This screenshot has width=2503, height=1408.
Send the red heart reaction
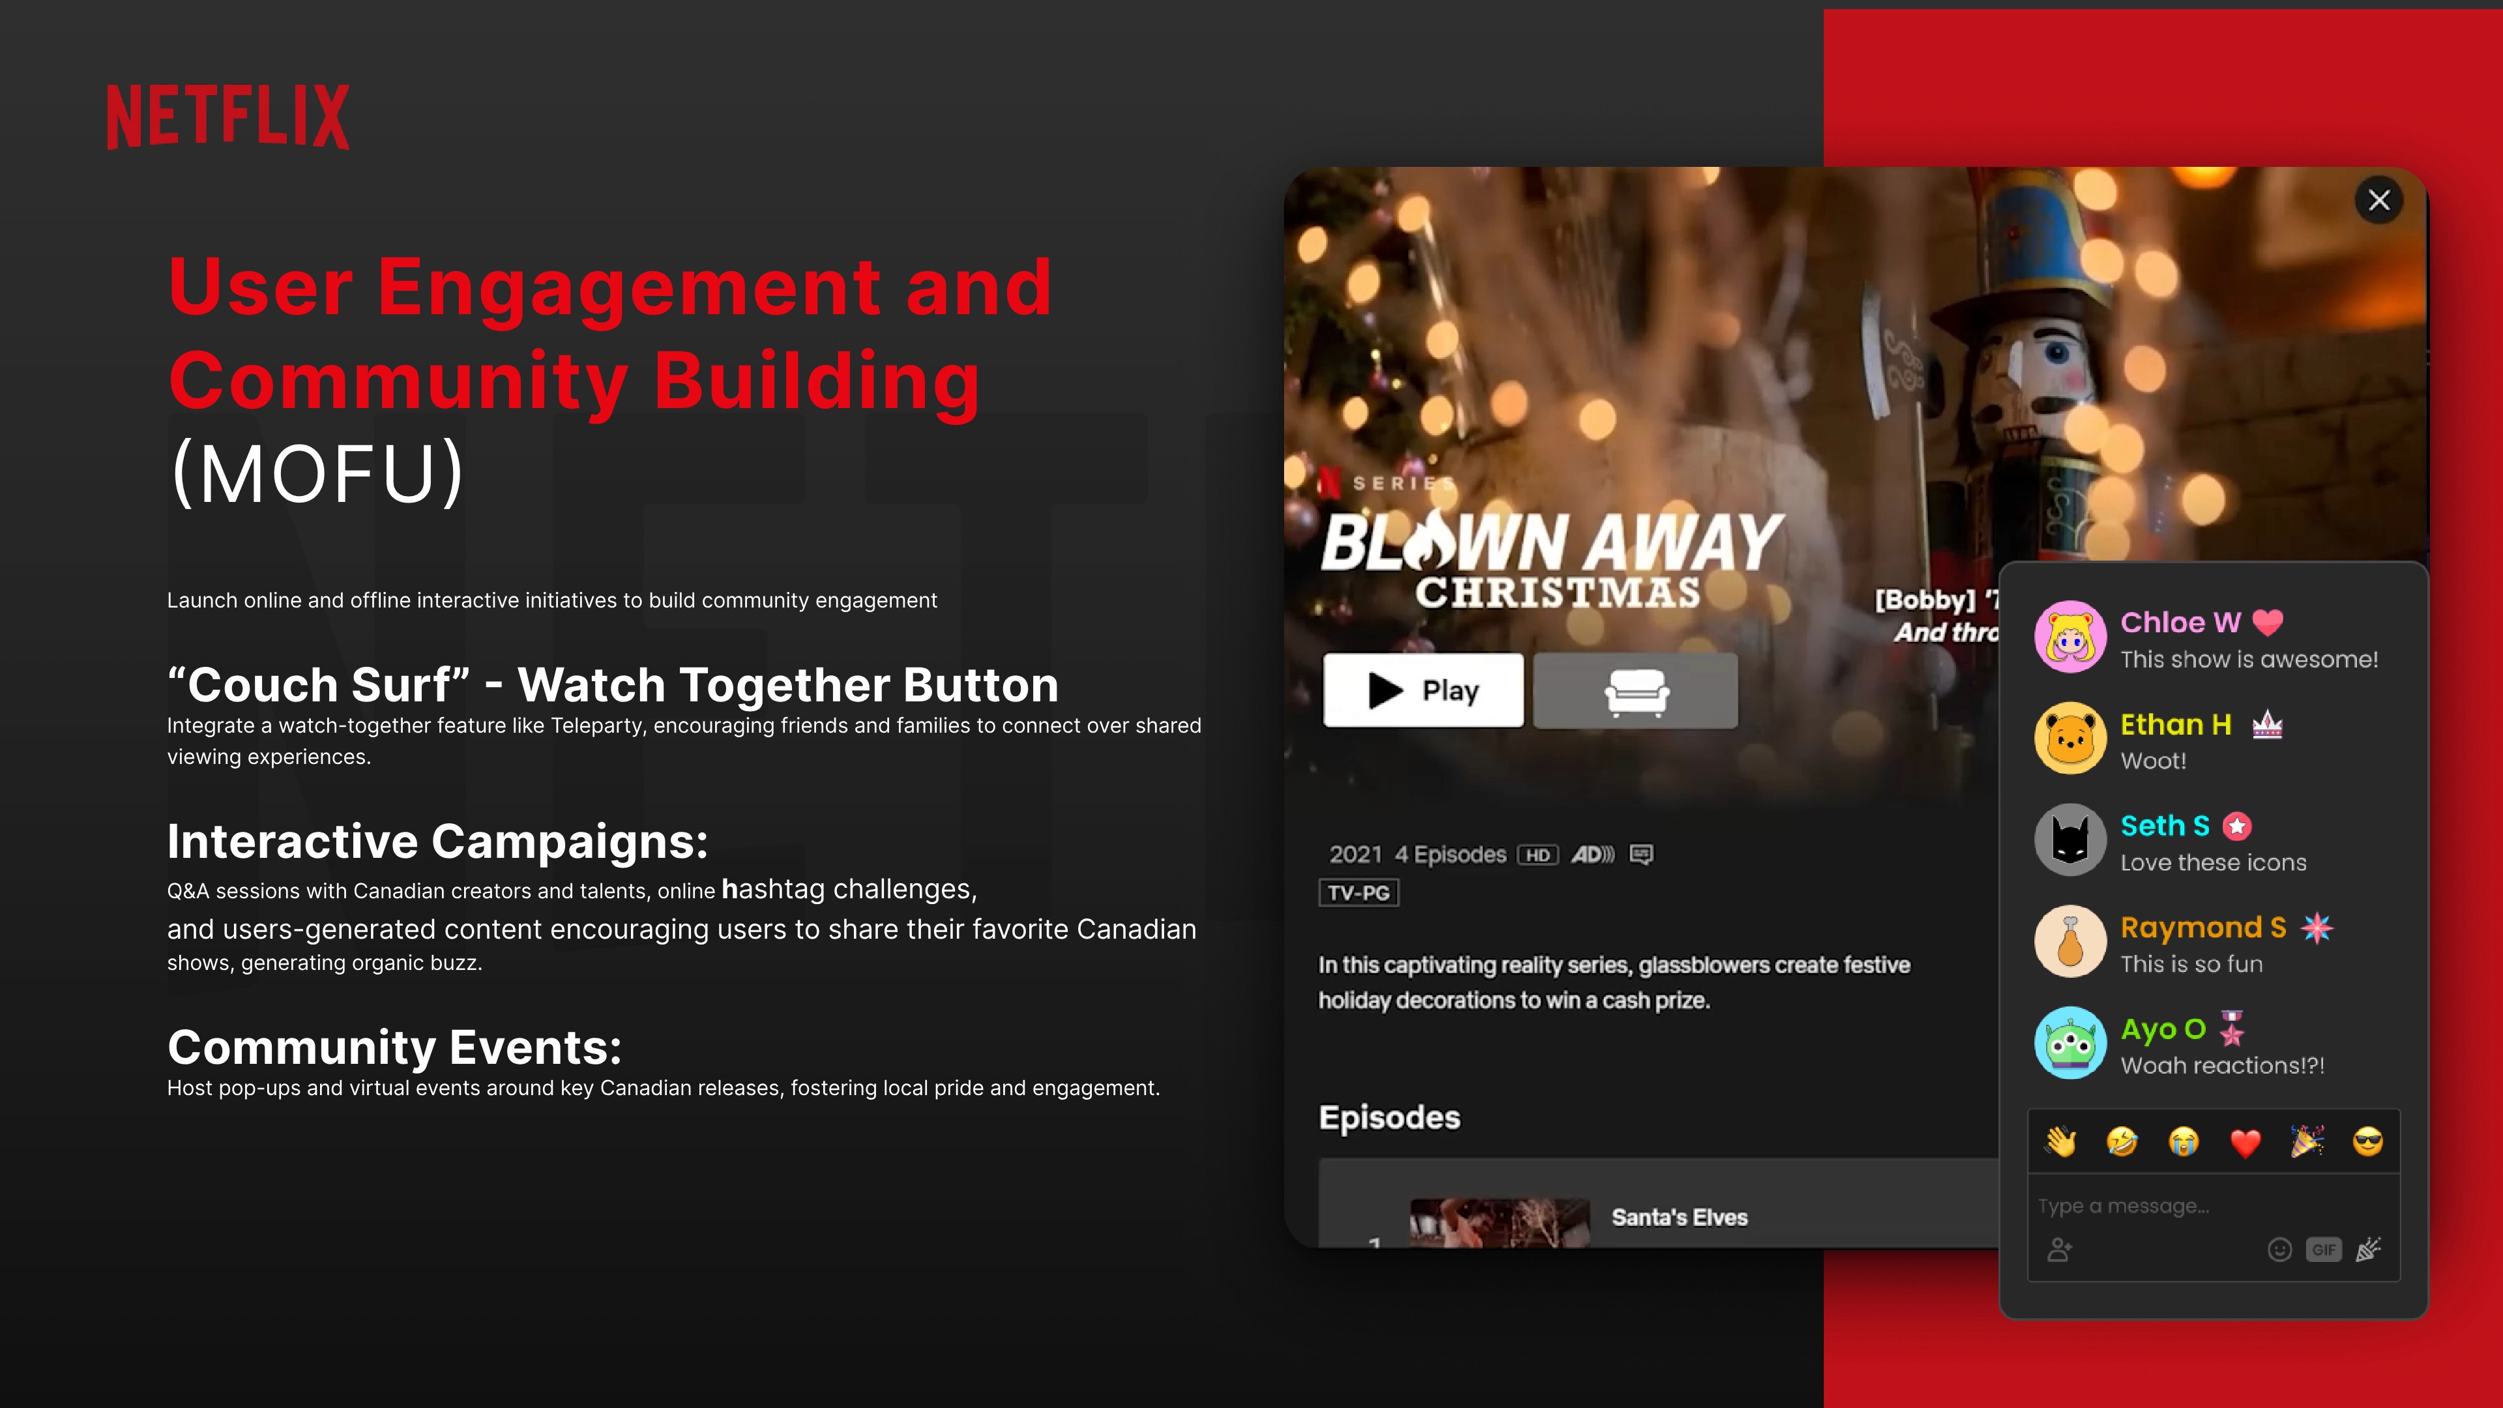[x=2246, y=1143]
